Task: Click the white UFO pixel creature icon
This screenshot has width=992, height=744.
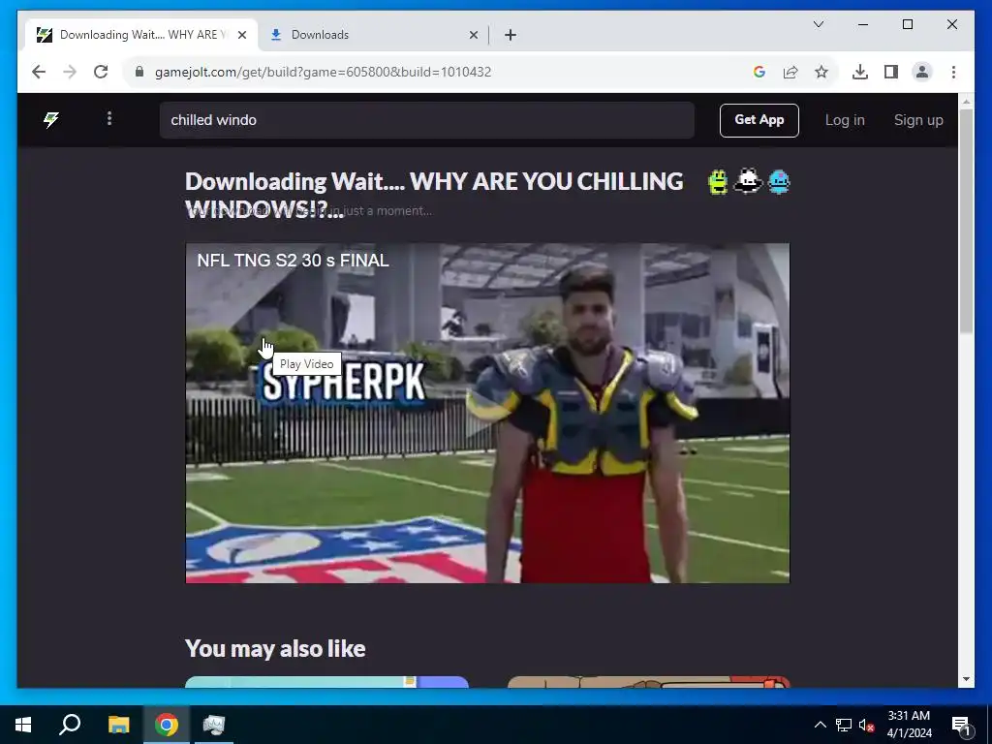Action: point(748,182)
